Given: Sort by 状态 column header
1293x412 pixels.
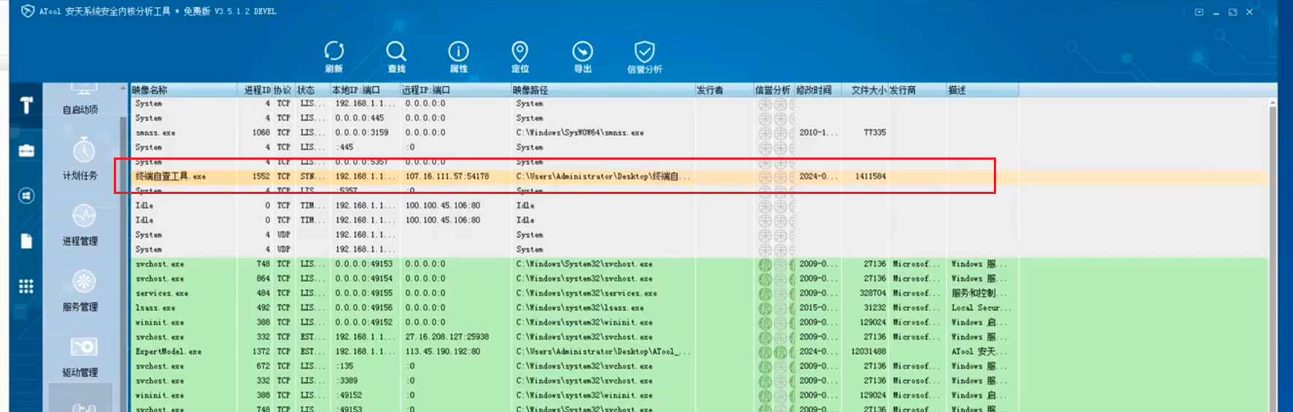Looking at the screenshot, I should [x=312, y=90].
